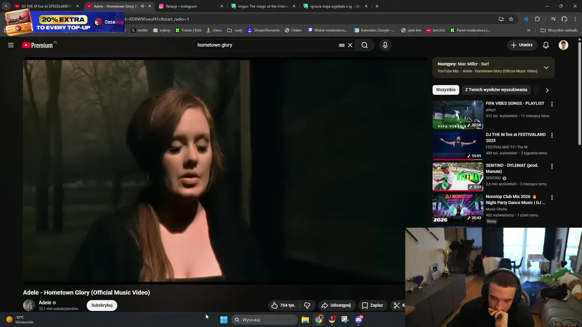
Task: Start voice search with the microphone icon
Action: point(385,45)
